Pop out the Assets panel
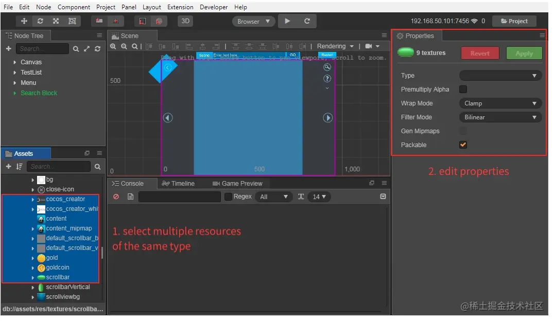The width and height of the screenshot is (554, 322). pyautogui.click(x=87, y=153)
